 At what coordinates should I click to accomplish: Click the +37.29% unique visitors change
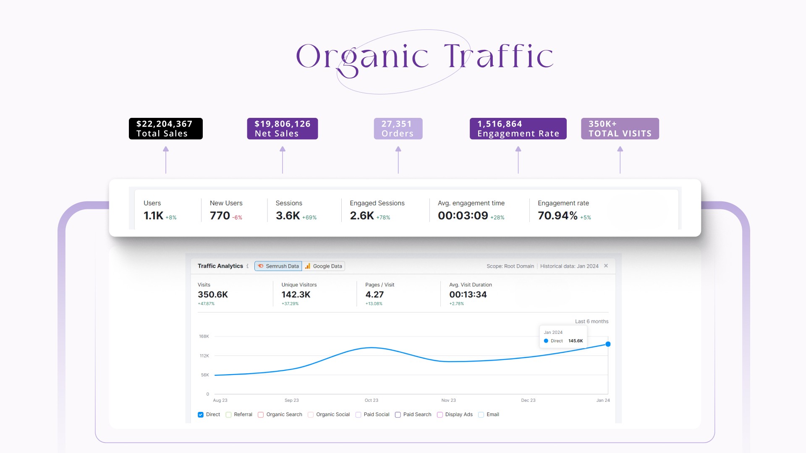click(290, 304)
